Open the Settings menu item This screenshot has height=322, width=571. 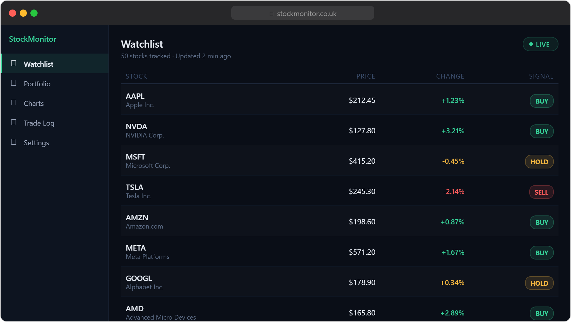tap(55, 142)
